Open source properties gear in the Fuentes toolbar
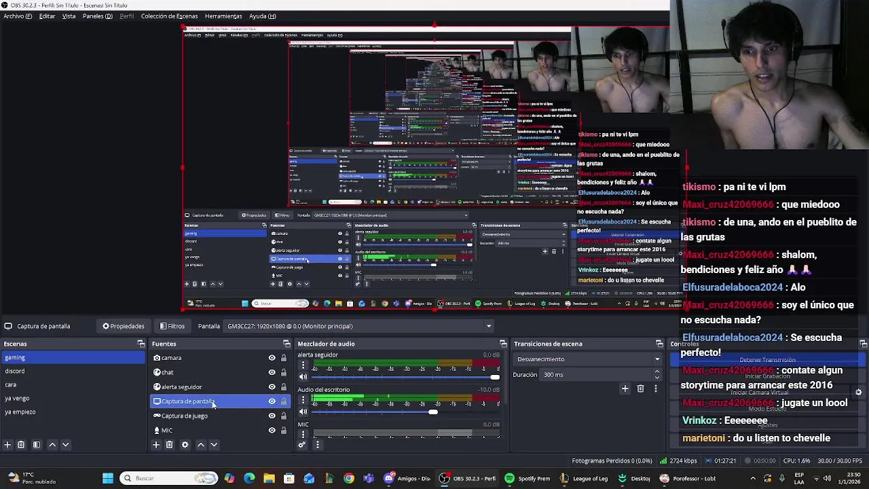Screen dimensions: 869x489 pos(185,445)
